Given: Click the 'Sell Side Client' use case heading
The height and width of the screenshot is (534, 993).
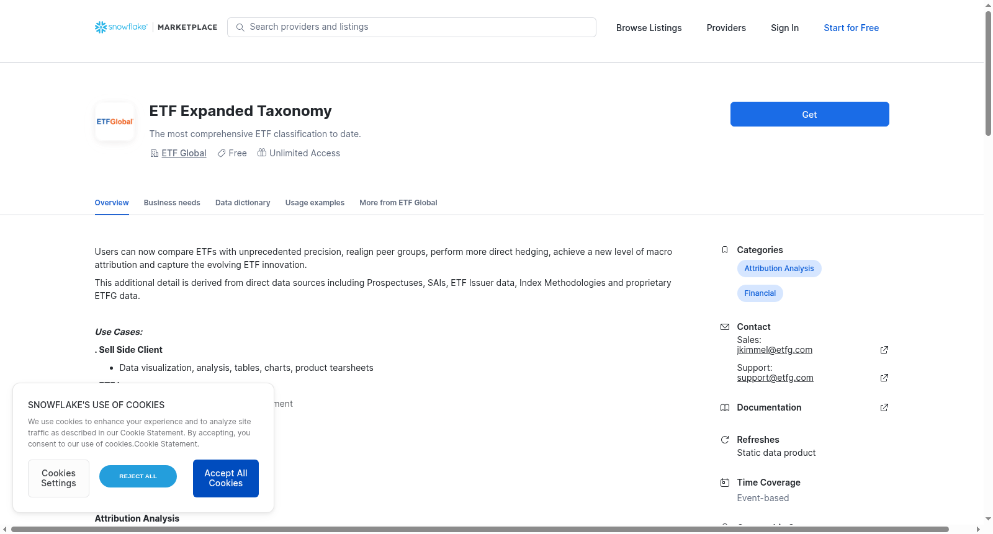Looking at the screenshot, I should (130, 350).
